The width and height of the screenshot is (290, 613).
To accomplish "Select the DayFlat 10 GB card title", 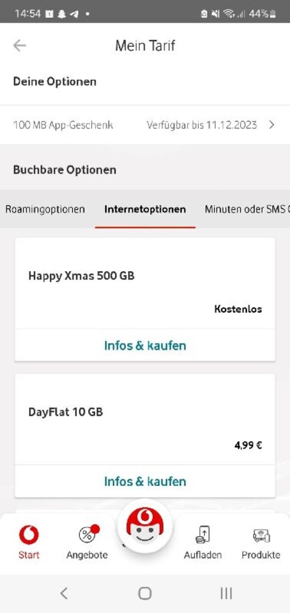I will [65, 412].
